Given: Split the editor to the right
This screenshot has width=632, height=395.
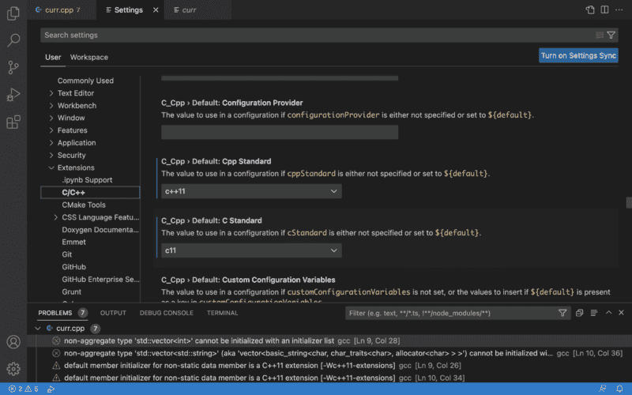Looking at the screenshot, I should click(604, 9).
